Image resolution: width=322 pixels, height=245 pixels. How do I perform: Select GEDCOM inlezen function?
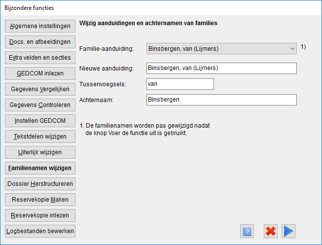coord(40,73)
